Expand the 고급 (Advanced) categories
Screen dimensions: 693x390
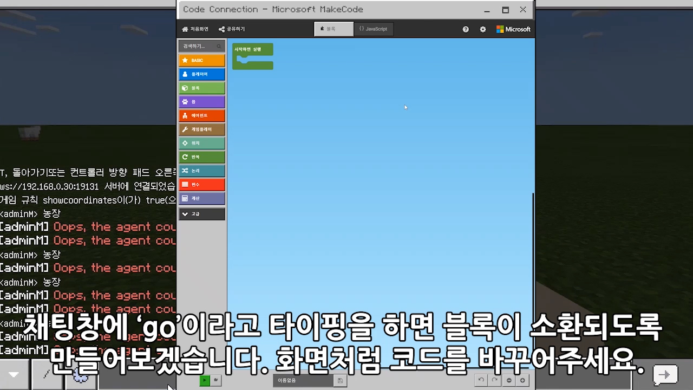201,214
